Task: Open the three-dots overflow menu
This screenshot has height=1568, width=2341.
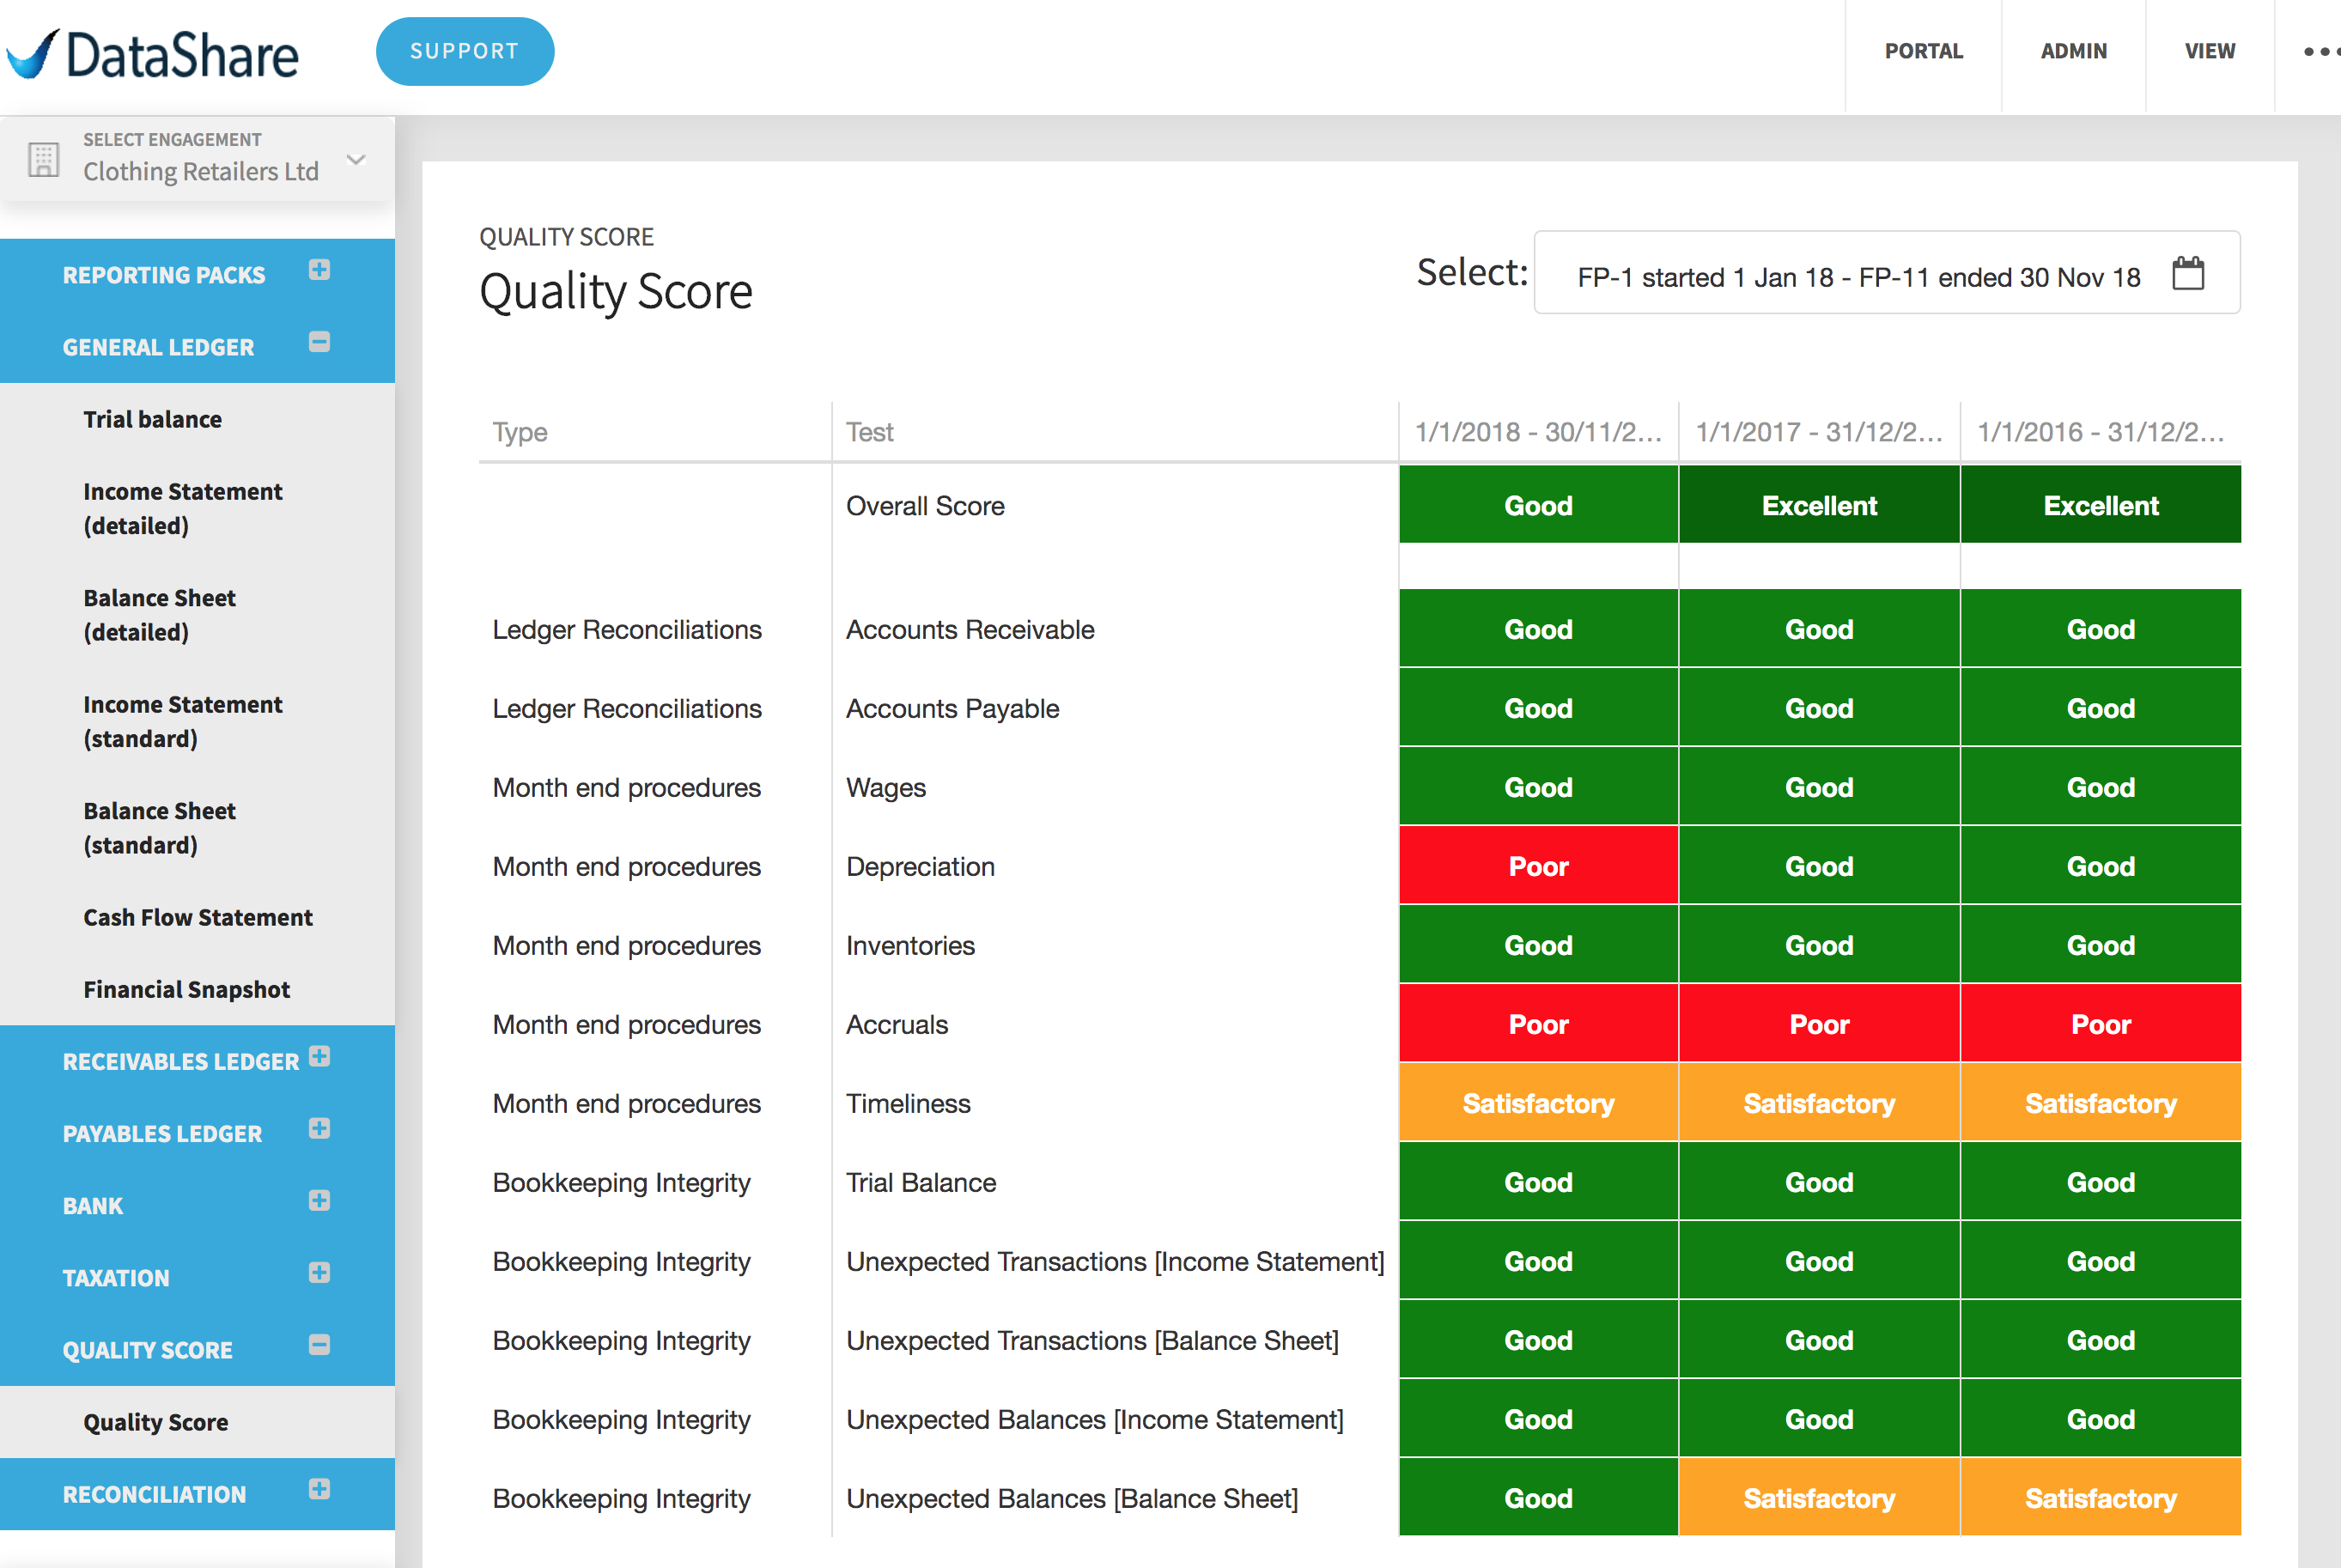Action: click(2321, 52)
